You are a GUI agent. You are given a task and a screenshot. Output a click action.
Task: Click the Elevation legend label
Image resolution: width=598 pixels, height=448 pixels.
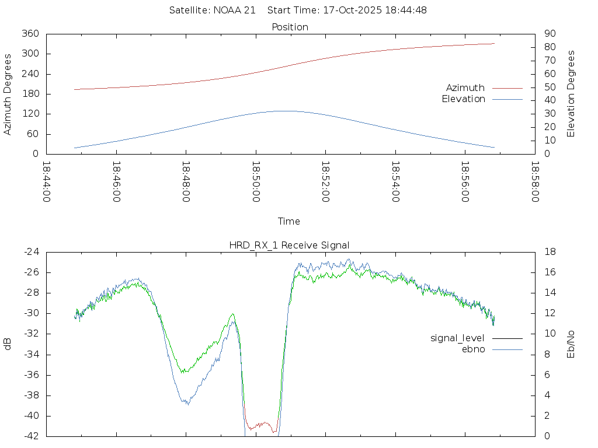(x=463, y=99)
